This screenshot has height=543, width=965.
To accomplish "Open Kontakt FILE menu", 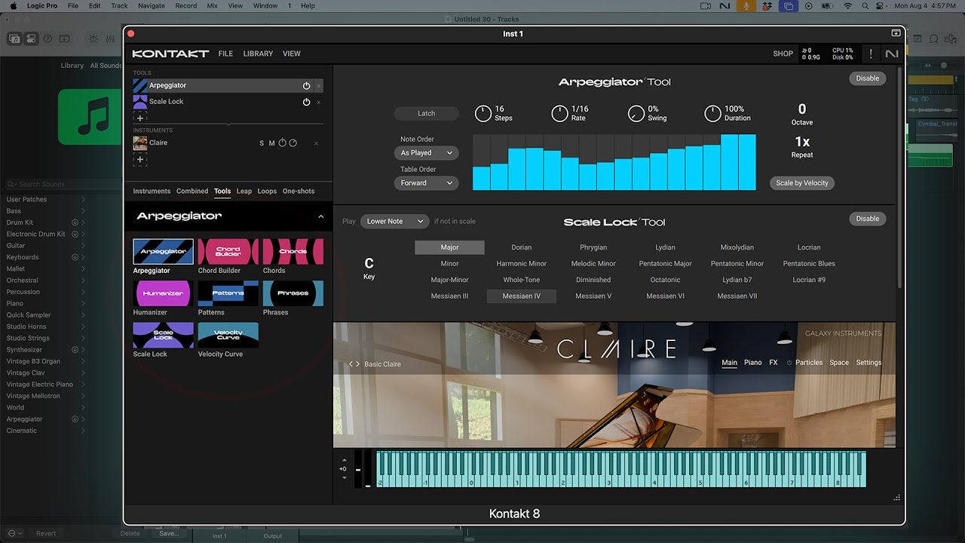I will (225, 54).
